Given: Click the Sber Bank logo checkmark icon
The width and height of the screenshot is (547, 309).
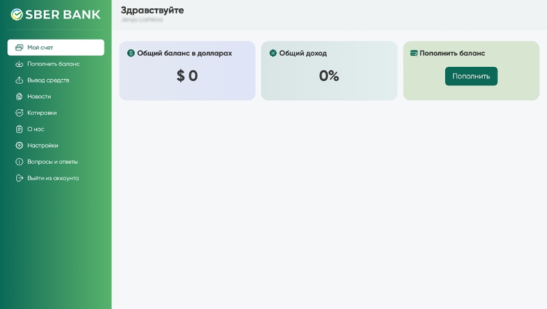Looking at the screenshot, I should pyautogui.click(x=16, y=14).
